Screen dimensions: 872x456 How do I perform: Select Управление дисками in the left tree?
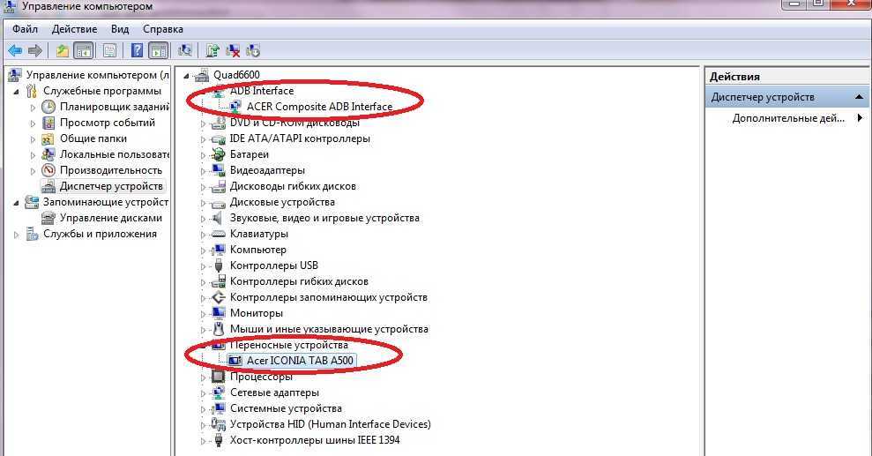coord(111,218)
